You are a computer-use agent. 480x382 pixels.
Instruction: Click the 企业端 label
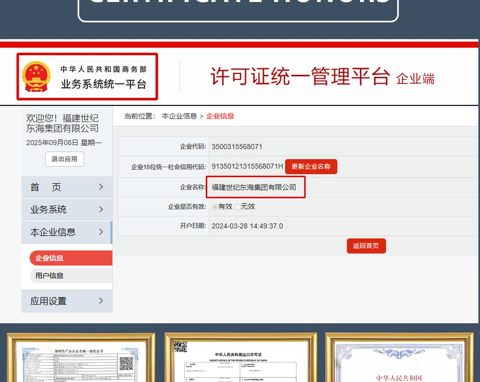click(415, 79)
